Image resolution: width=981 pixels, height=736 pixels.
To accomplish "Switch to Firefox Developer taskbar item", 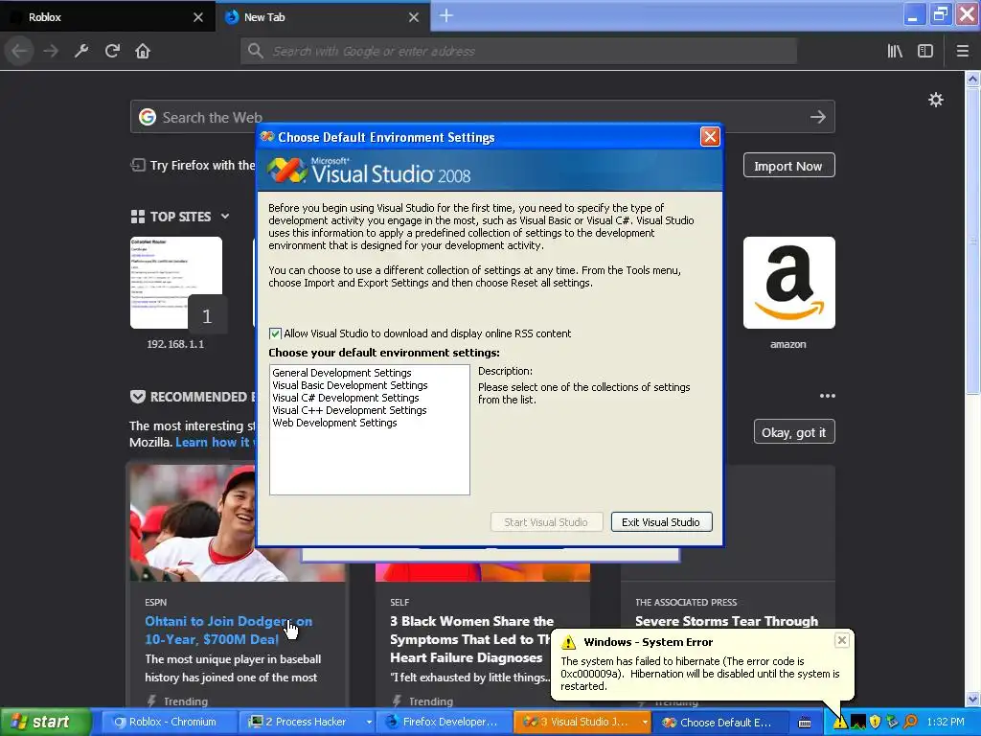I will pyautogui.click(x=444, y=723).
